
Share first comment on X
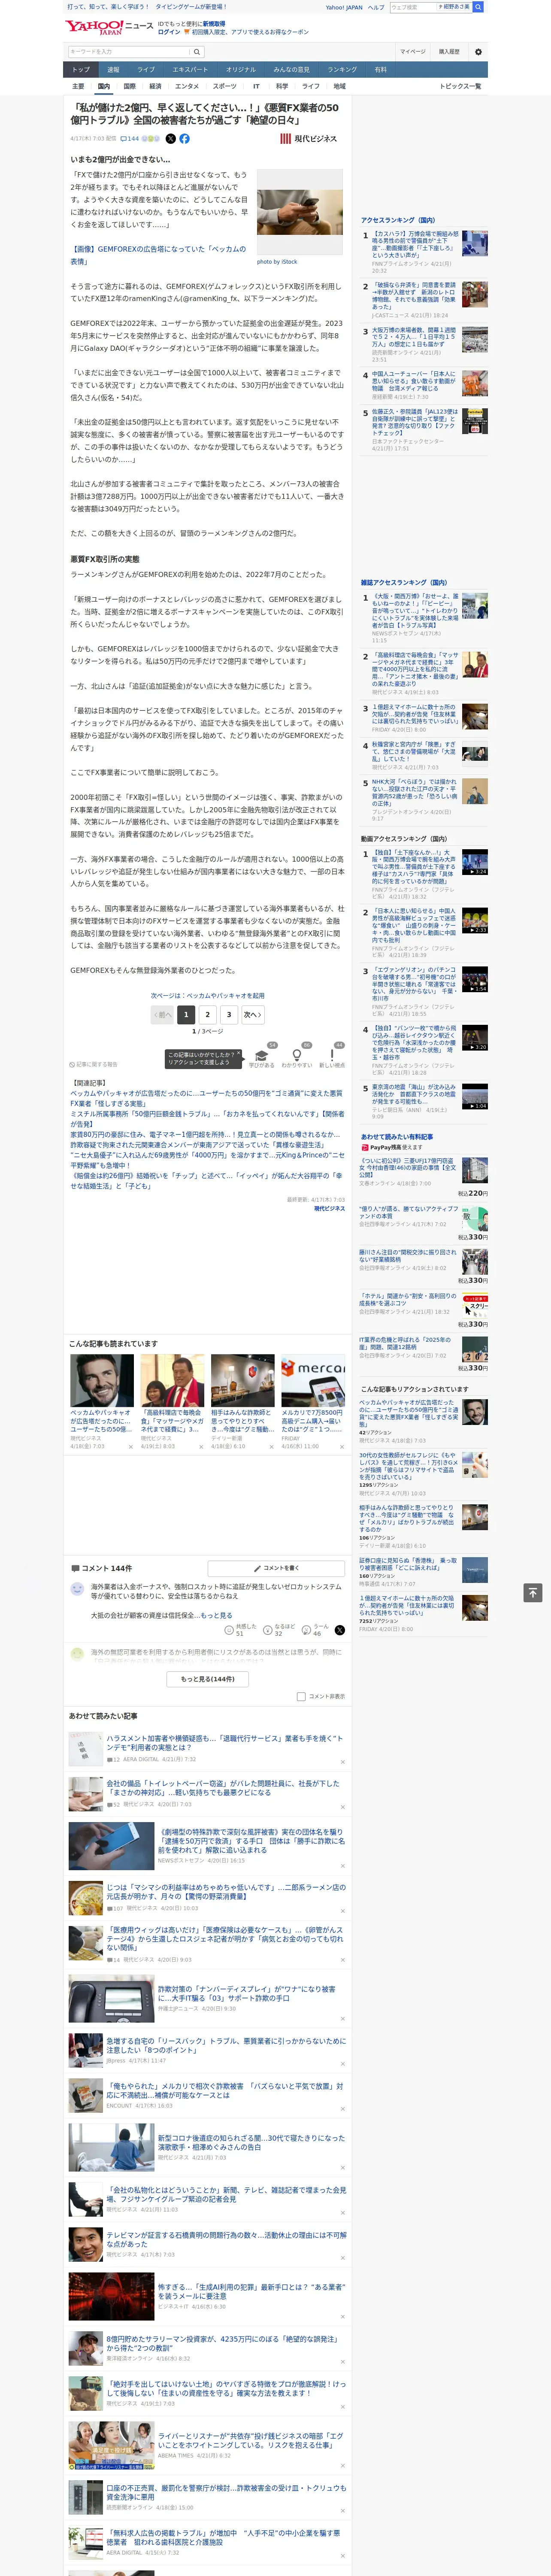[x=340, y=1630]
